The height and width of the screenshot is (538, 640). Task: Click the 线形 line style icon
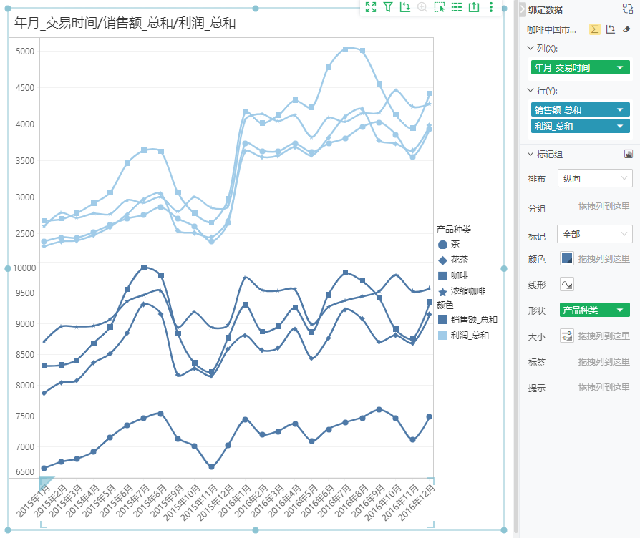566,284
